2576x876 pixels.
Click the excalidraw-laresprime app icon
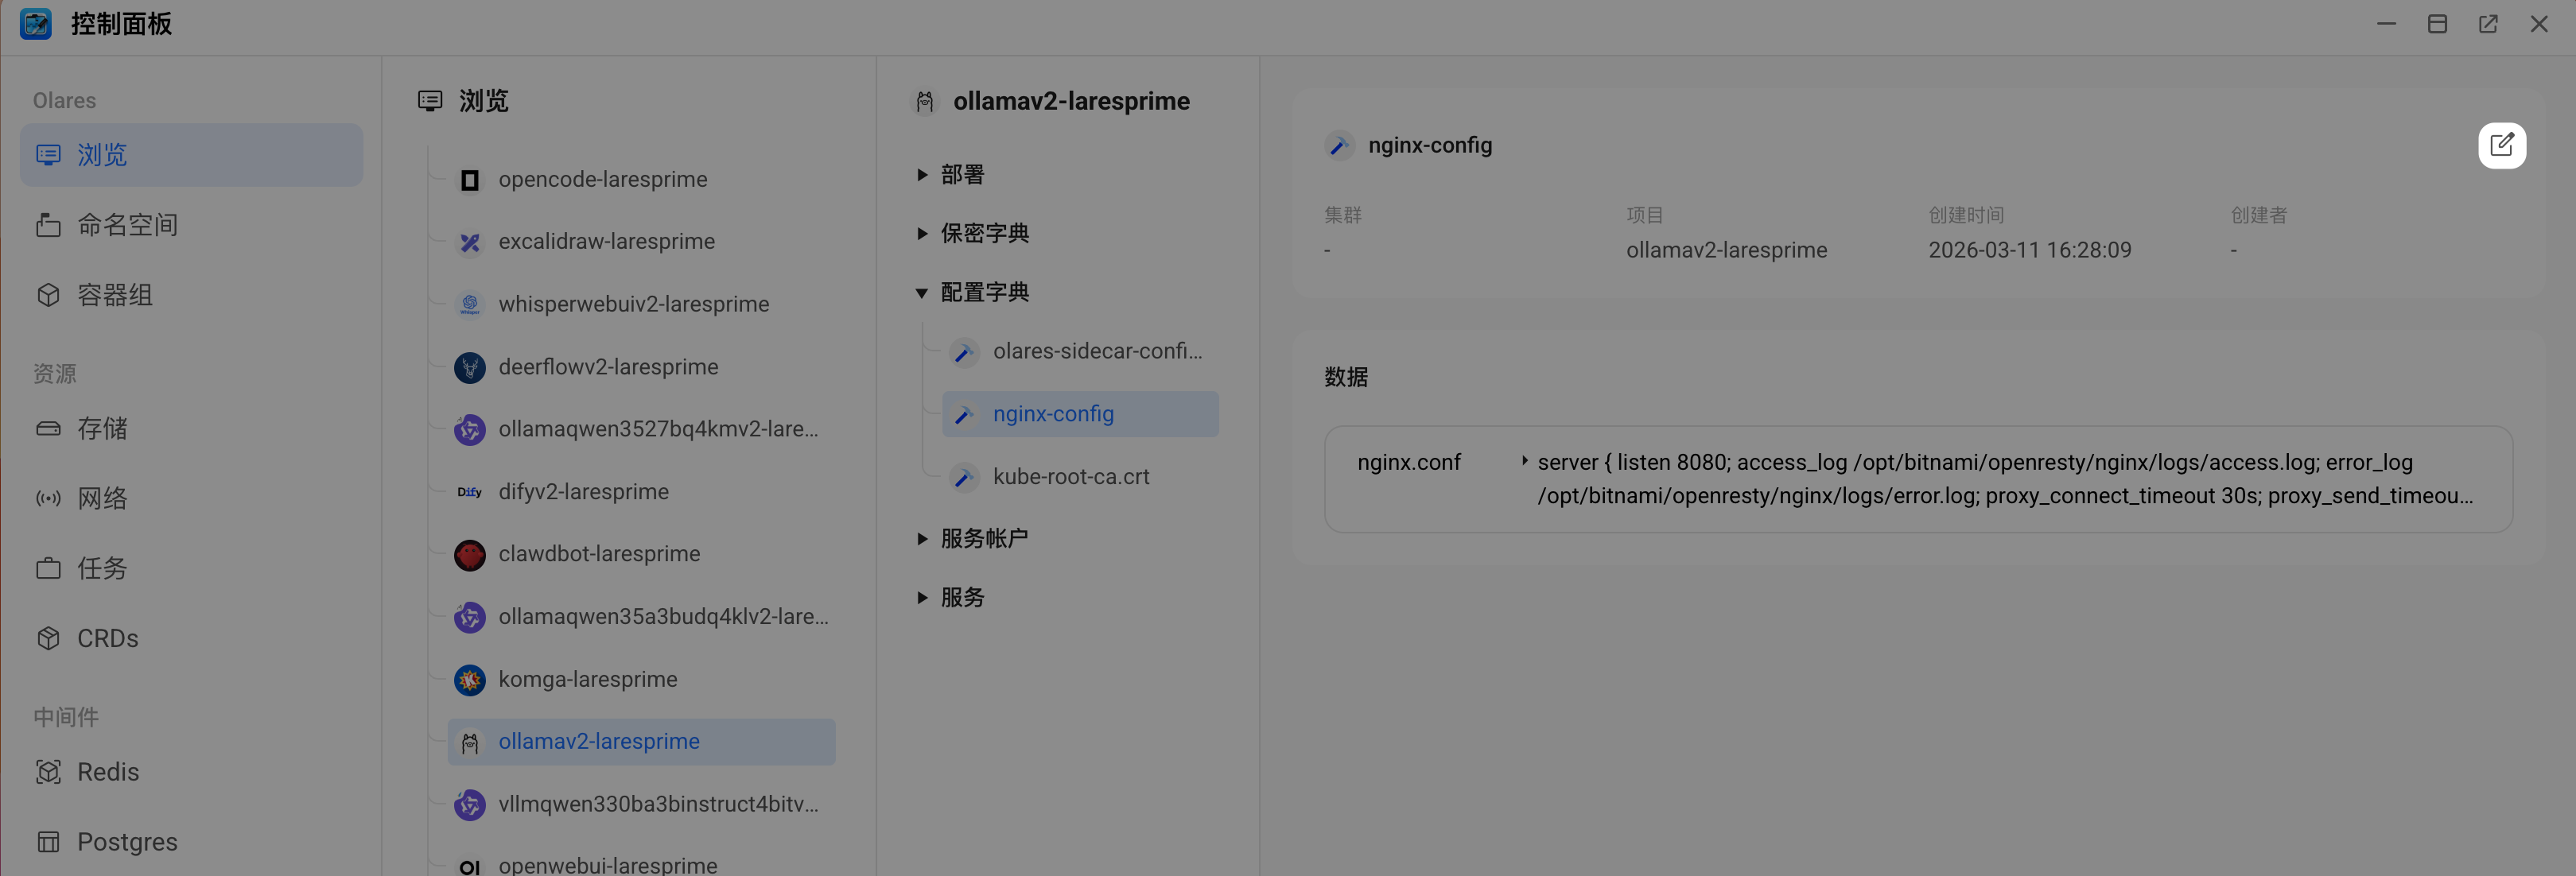coord(469,241)
